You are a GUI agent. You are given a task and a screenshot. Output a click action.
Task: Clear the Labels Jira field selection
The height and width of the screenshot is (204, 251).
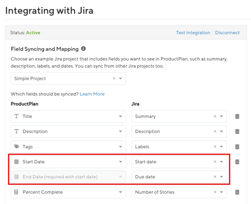pyautogui.click(x=215, y=147)
